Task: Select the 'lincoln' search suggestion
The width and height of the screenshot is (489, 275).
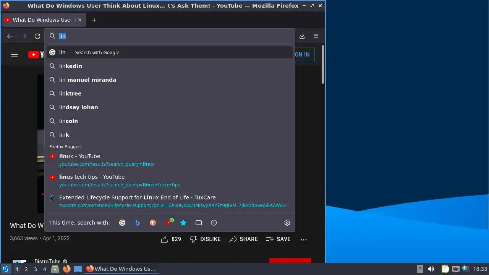Action: click(x=170, y=121)
